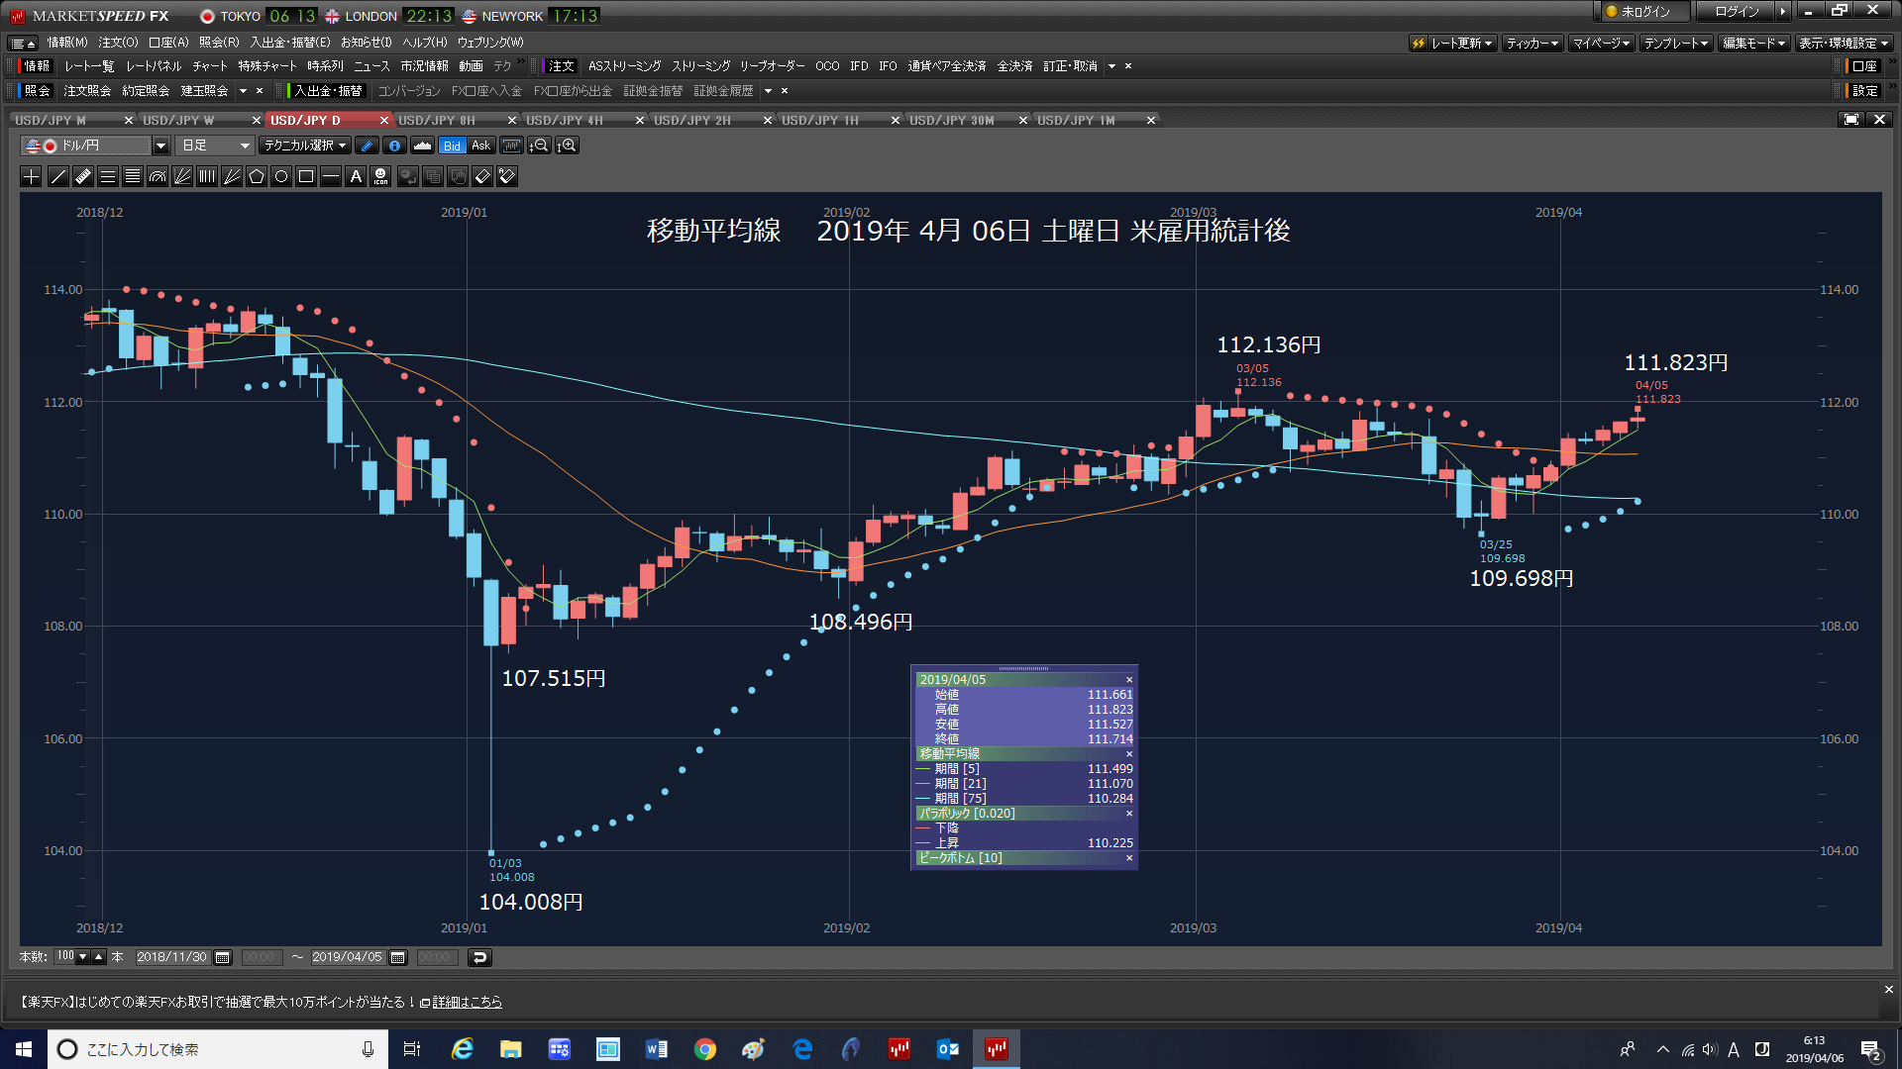Screen dimensions: 1902x1069
Task: Click the zoom-out magnifier icon
Action: point(539,146)
